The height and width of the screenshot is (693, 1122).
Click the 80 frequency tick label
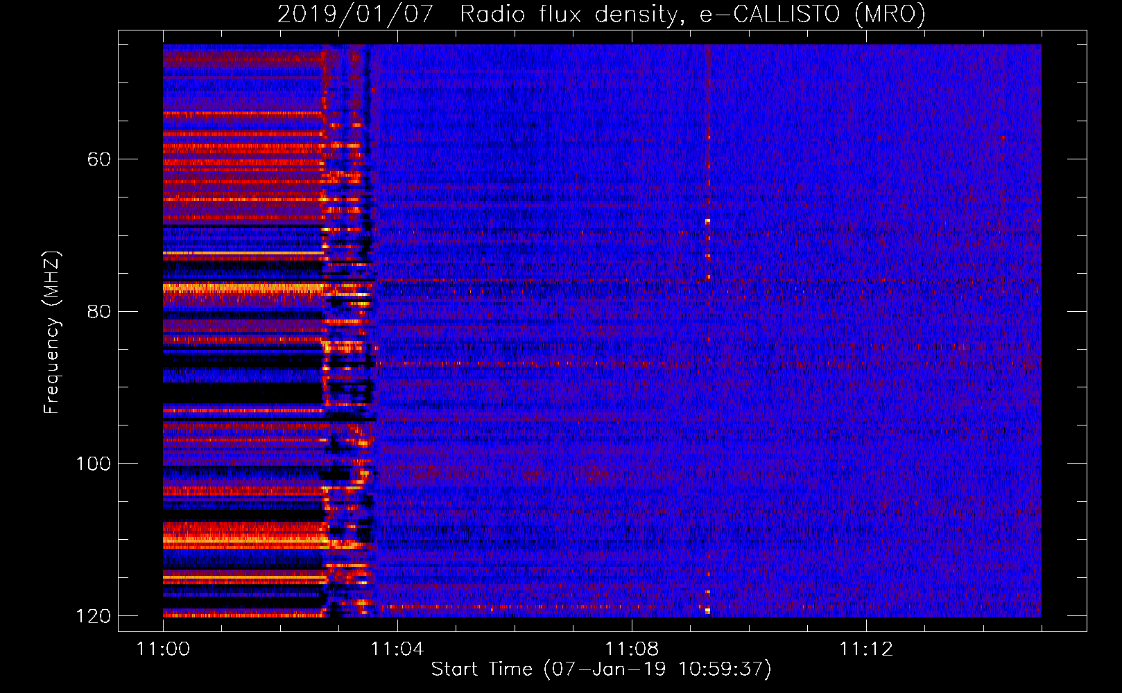[x=99, y=311]
